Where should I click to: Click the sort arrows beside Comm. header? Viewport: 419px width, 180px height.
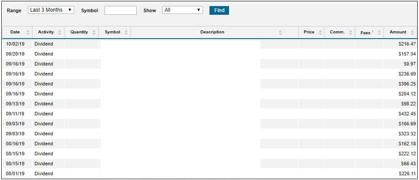click(350, 33)
